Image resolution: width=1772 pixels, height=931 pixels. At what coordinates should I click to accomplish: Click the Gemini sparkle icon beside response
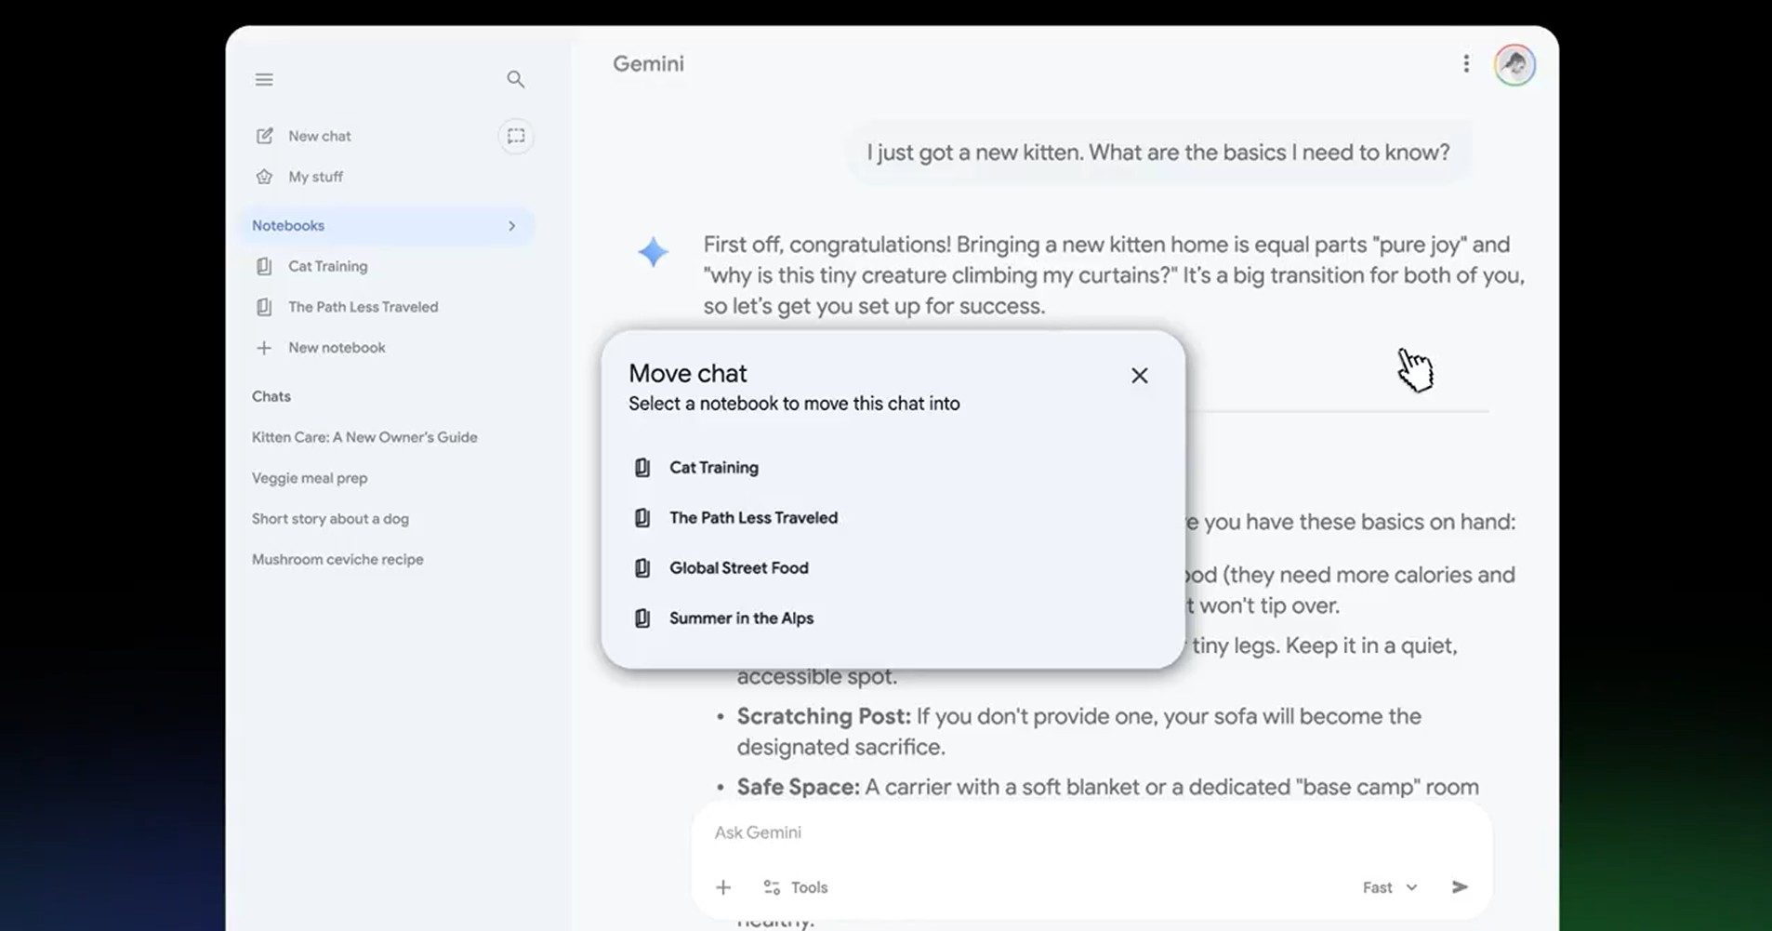click(653, 252)
